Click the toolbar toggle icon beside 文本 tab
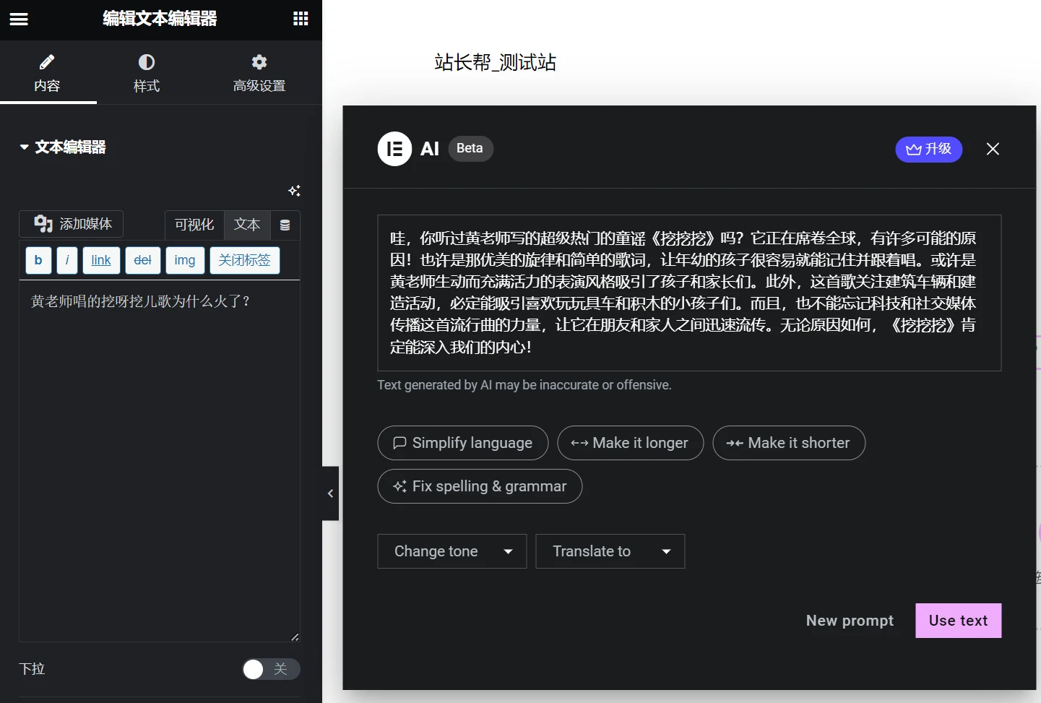 (x=285, y=225)
